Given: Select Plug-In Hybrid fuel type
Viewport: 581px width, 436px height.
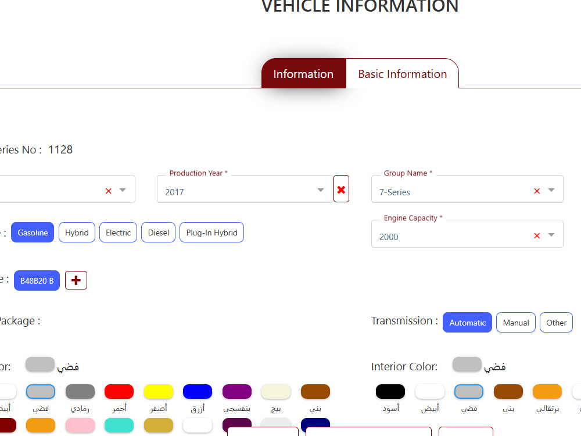Looking at the screenshot, I should (x=211, y=233).
